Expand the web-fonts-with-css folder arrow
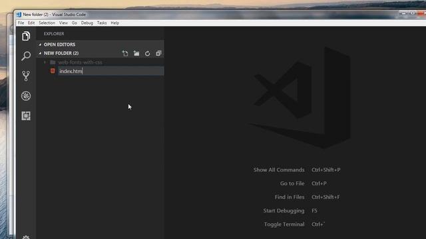The height and width of the screenshot is (239, 426). (45, 62)
